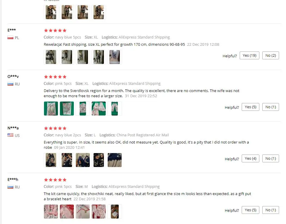Click No (1) on N***a's review
The width and height of the screenshot is (286, 224).
(270, 159)
